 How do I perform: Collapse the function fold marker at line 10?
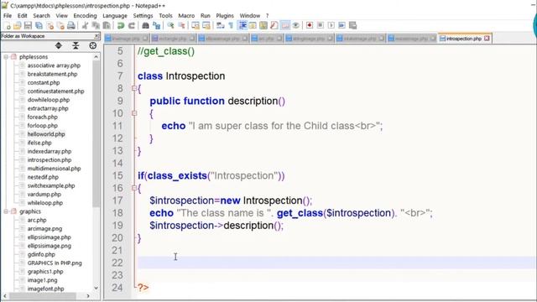[134, 113]
